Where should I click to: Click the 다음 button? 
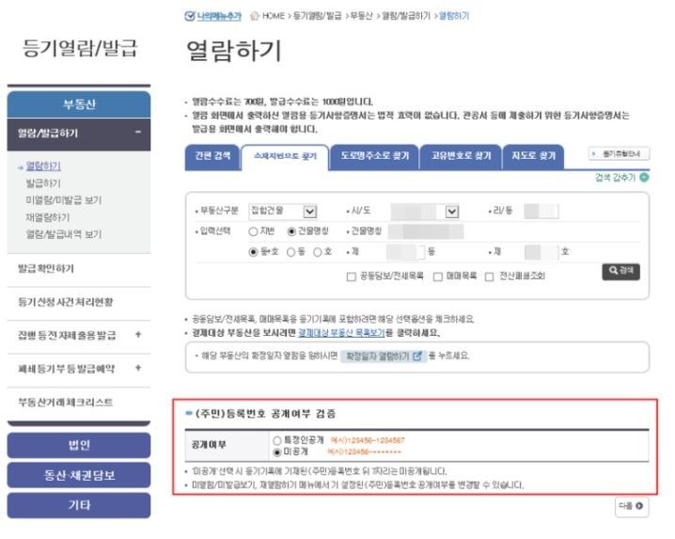632,506
